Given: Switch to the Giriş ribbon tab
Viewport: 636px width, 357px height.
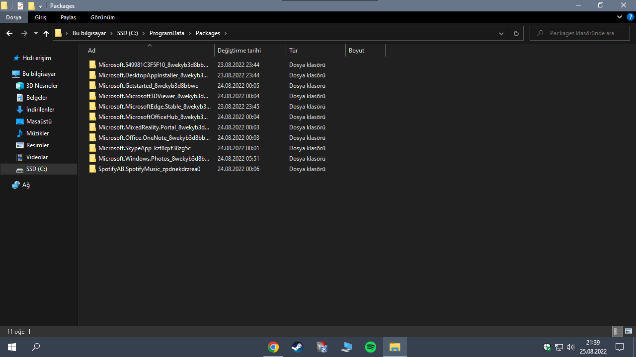Looking at the screenshot, I should 40,17.
